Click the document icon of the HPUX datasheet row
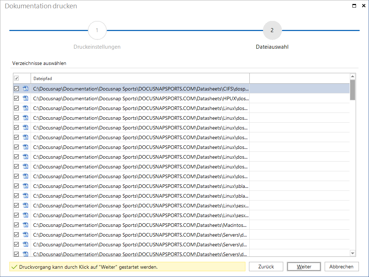Screen dimensions: 369x277 click(x=26, y=98)
